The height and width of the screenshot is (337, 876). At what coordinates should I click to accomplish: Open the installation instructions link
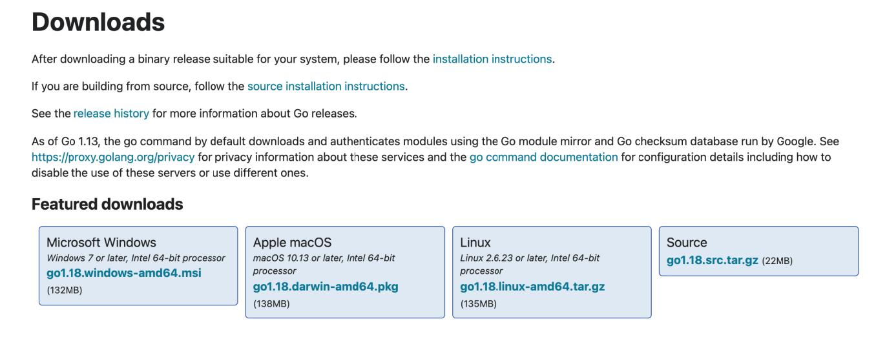492,59
